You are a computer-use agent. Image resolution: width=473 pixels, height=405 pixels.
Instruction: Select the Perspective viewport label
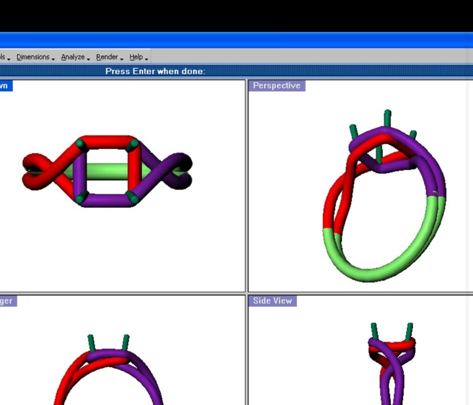(276, 86)
